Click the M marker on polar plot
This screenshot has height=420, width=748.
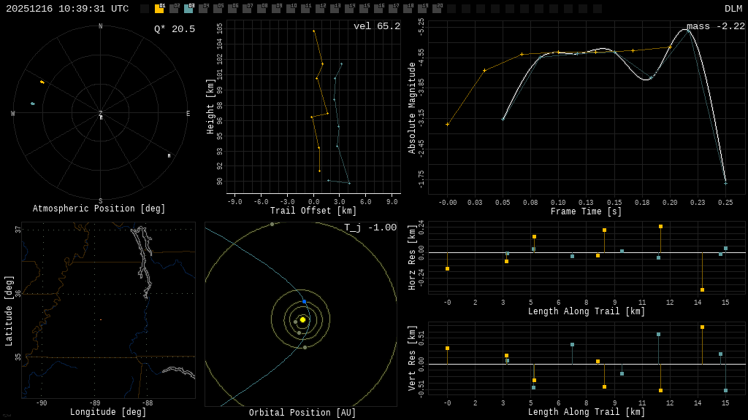169,155
